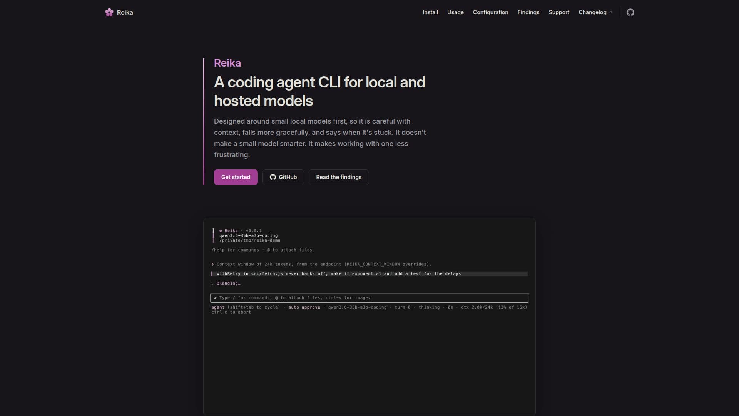739x416 pixels.
Task: Click the prompt chevron in the terminal input
Action: pyautogui.click(x=215, y=298)
